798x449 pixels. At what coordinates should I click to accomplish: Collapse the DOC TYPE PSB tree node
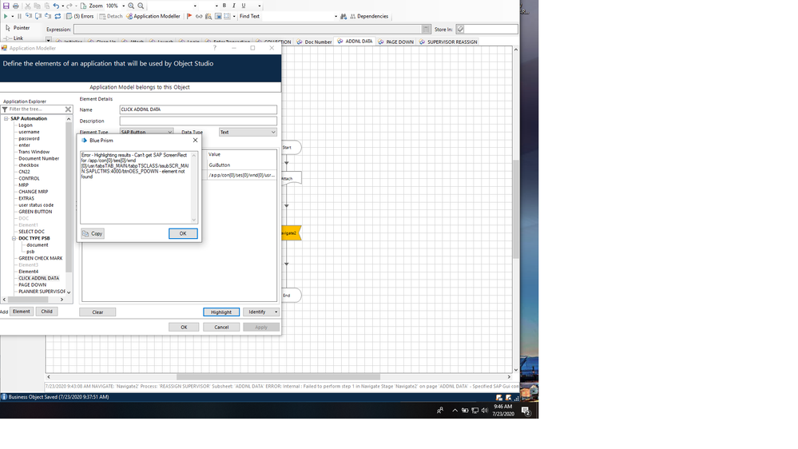(x=14, y=238)
